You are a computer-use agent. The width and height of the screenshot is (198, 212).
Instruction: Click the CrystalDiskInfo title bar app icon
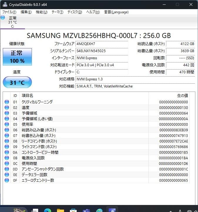5,4
